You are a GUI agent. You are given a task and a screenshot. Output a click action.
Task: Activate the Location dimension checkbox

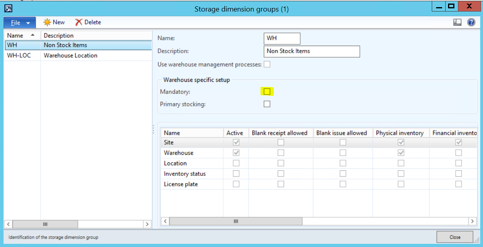[236, 163]
